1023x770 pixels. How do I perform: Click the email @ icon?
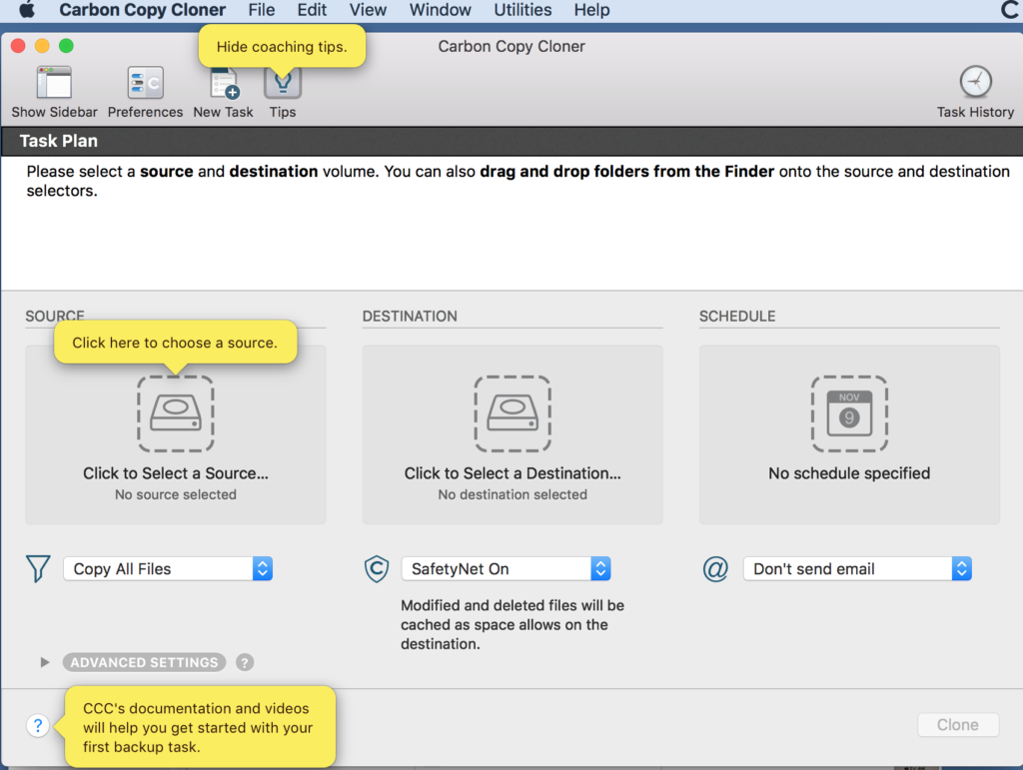coord(715,569)
